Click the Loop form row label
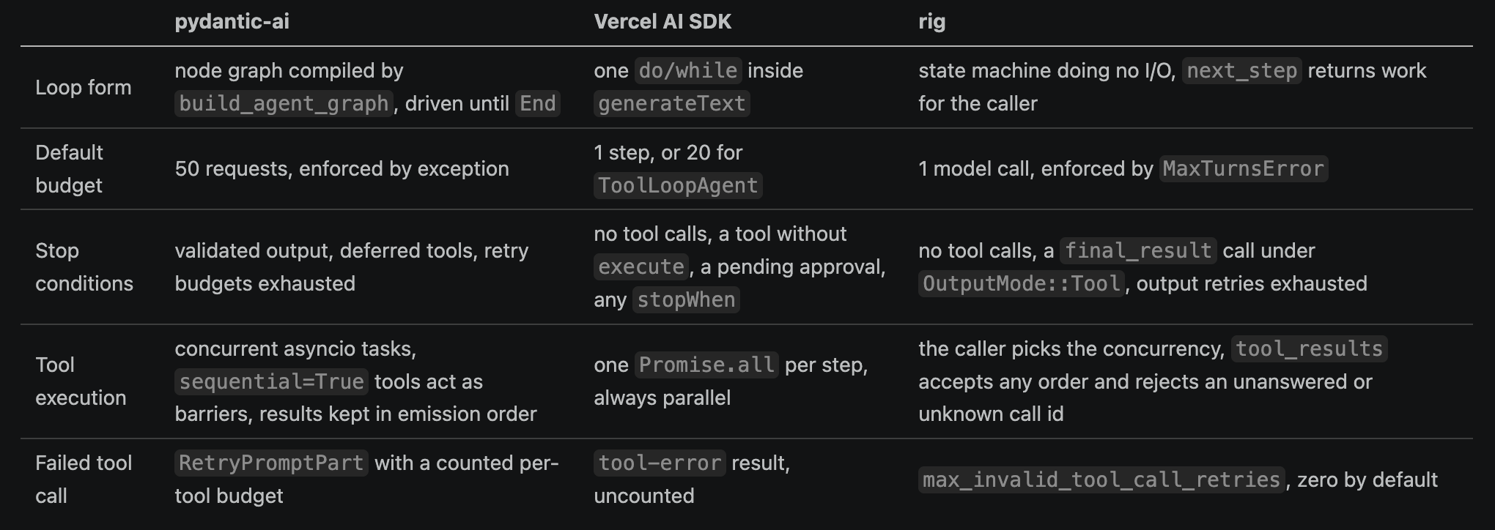The height and width of the screenshot is (530, 1495). [x=84, y=87]
